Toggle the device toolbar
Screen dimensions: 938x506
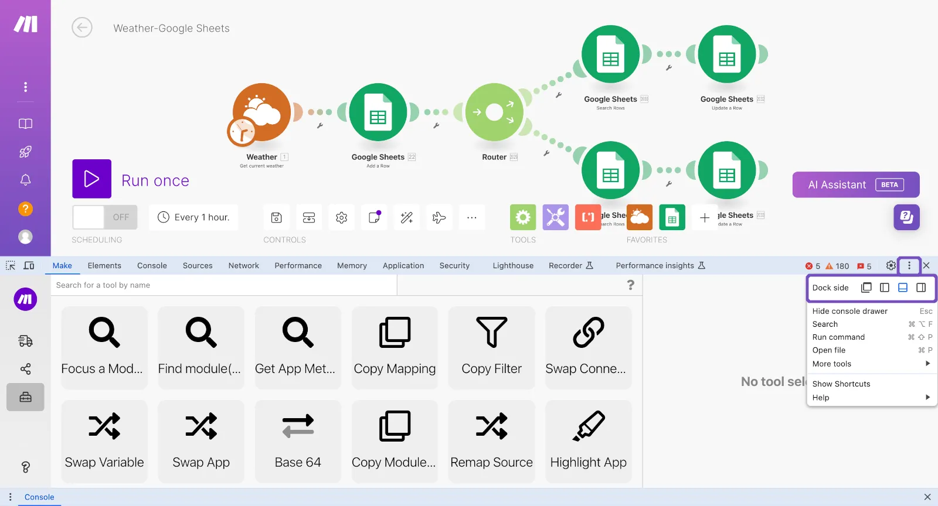point(29,265)
